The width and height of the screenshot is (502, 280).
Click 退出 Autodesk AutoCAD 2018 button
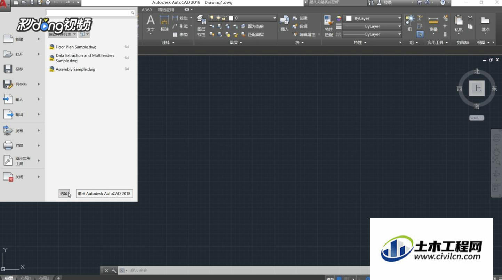[x=104, y=194]
